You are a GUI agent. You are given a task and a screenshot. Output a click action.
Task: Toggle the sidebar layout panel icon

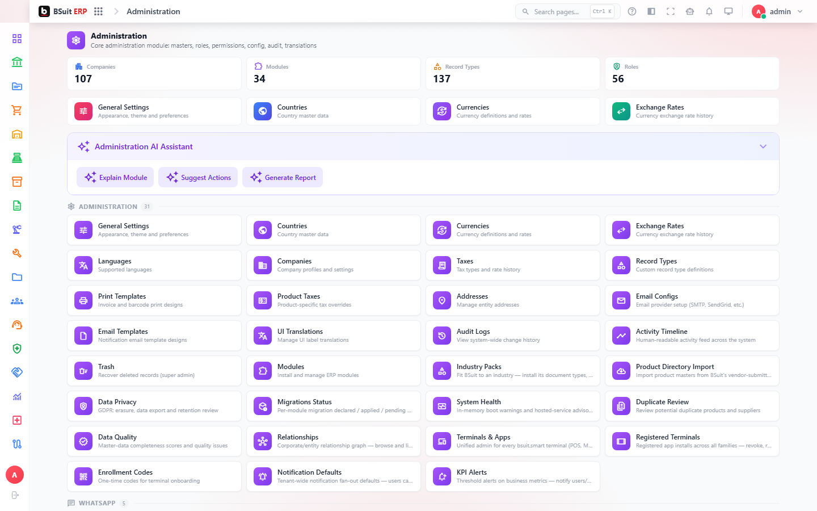(651, 11)
